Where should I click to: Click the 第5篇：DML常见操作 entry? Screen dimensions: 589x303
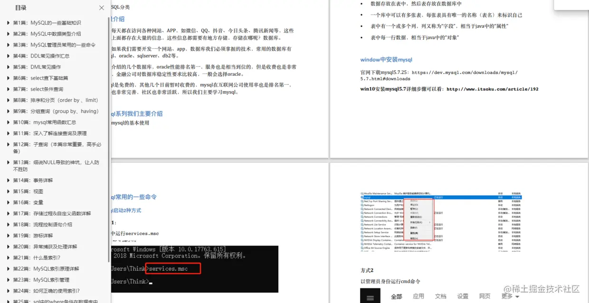point(37,67)
